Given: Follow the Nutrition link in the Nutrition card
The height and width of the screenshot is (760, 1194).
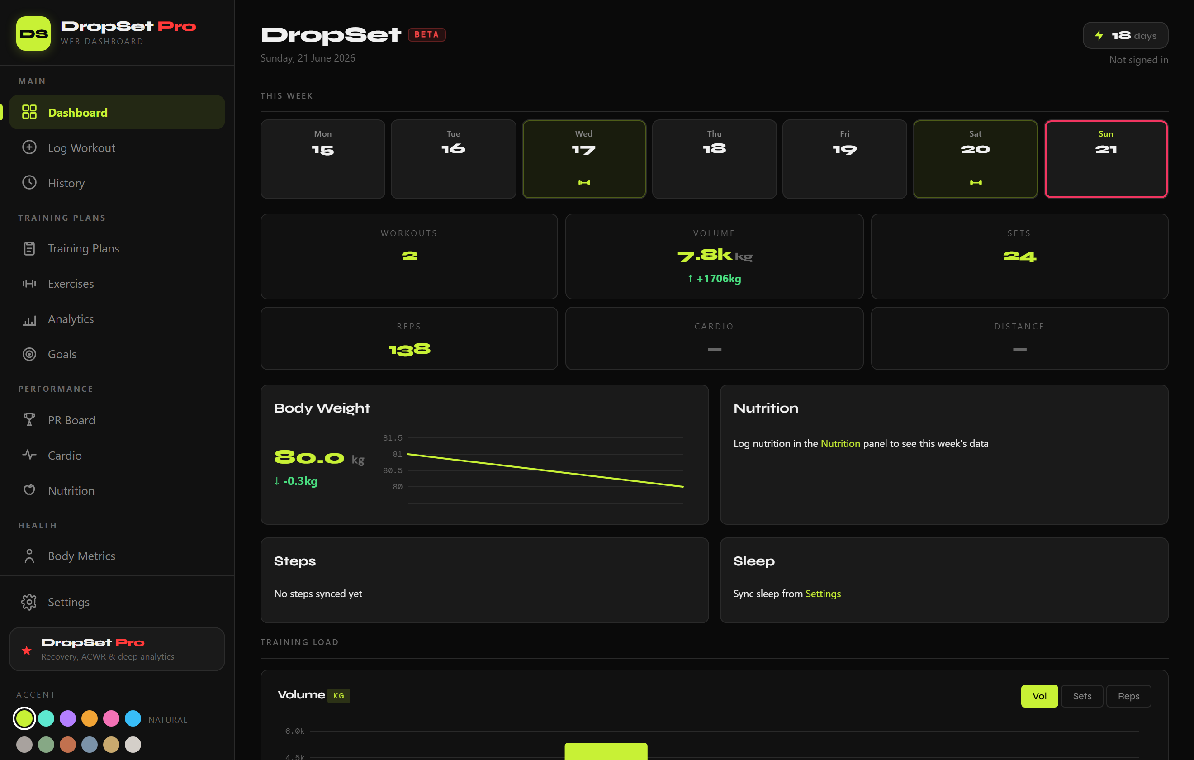Looking at the screenshot, I should click(840, 443).
